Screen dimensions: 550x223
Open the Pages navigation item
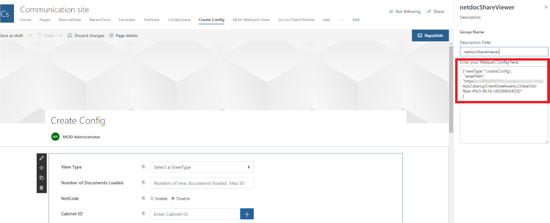(x=45, y=20)
